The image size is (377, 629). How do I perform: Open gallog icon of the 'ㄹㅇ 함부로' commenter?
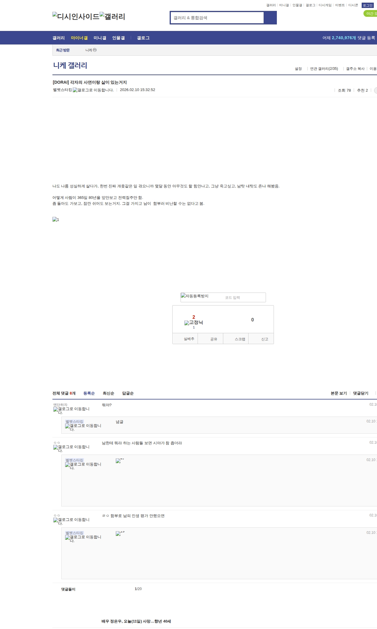click(x=71, y=521)
